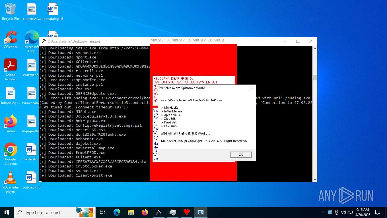Click the 'GReeTz to AsEaN HacKeRs GrOuP' line
The image size is (387, 218).
(x=192, y=100)
